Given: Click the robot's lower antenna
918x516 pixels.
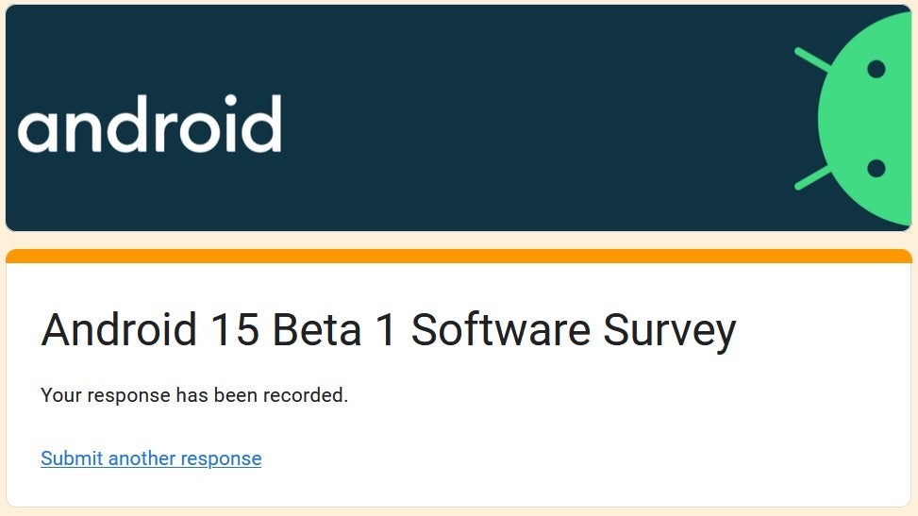Looking at the screenshot, I should (811, 177).
